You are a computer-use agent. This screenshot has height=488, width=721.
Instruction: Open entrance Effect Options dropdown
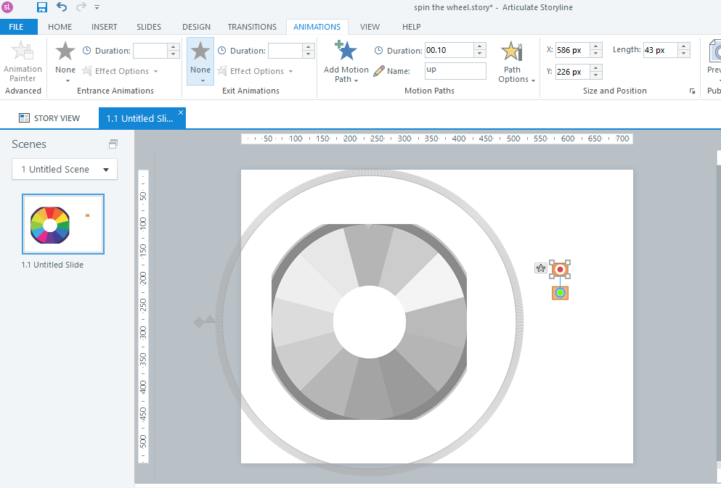[121, 71]
